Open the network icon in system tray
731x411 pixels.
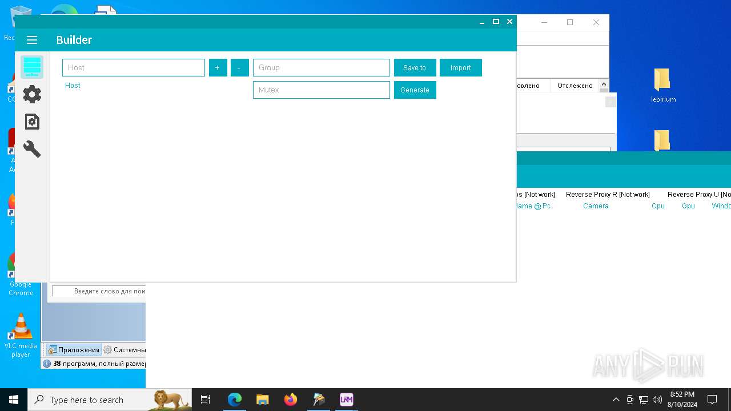tap(644, 400)
